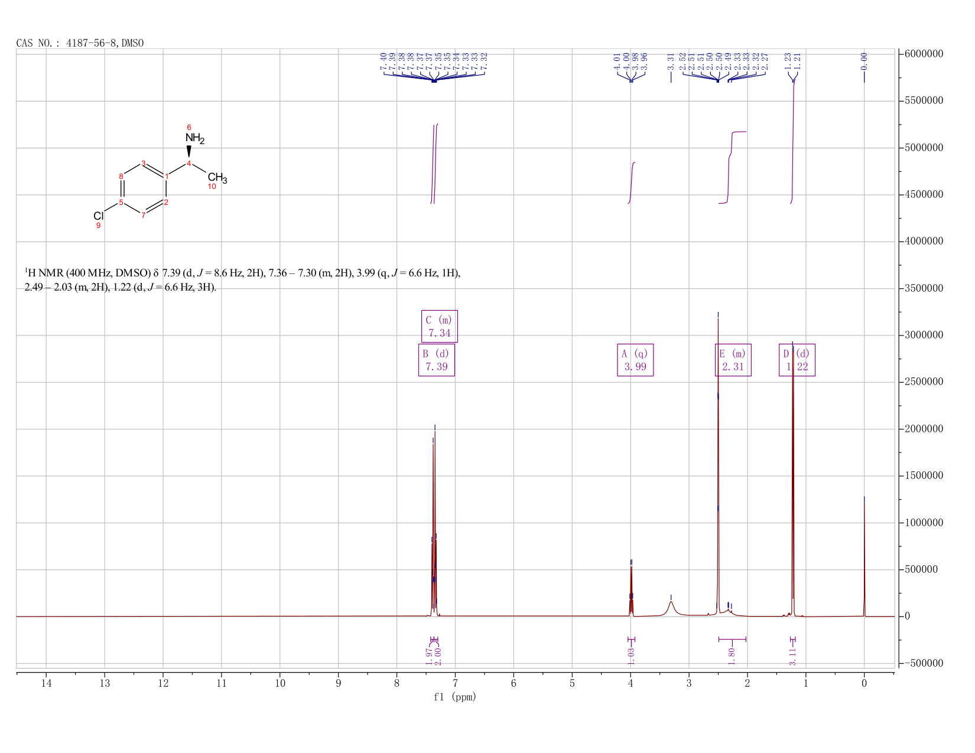Select multiplet box A (q) 3.99
Viewport: 975px width, 753px height.
point(635,360)
